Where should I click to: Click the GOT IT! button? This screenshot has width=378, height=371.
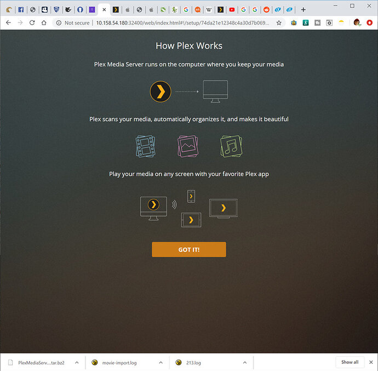tap(189, 249)
